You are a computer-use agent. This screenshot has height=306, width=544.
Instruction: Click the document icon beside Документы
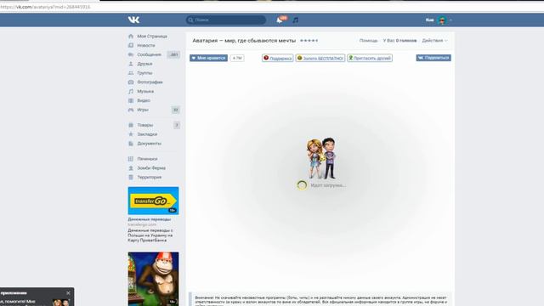click(x=131, y=144)
